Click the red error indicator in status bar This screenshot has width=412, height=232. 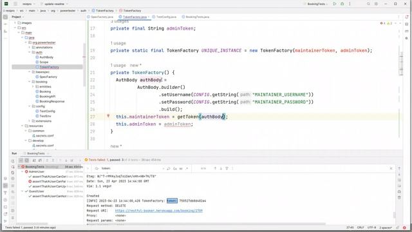tap(404, 227)
